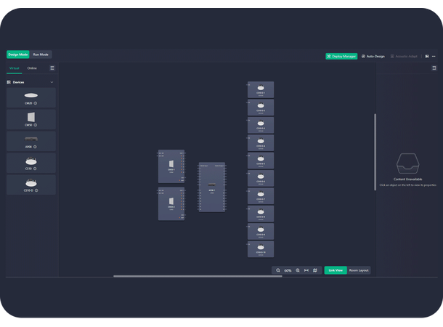443x327 pixels.
Task: Click the zoom out magnifier icon
Action: (x=278, y=270)
